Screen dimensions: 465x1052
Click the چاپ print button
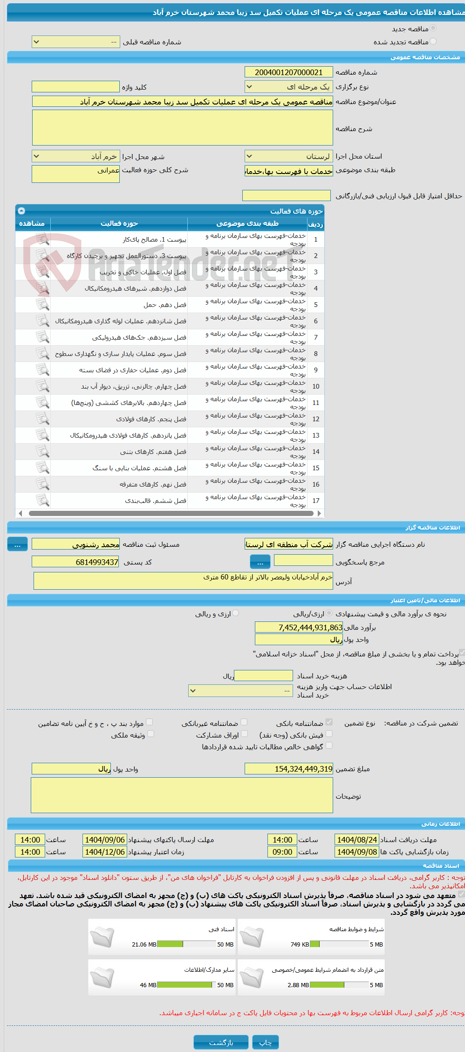(266, 1042)
